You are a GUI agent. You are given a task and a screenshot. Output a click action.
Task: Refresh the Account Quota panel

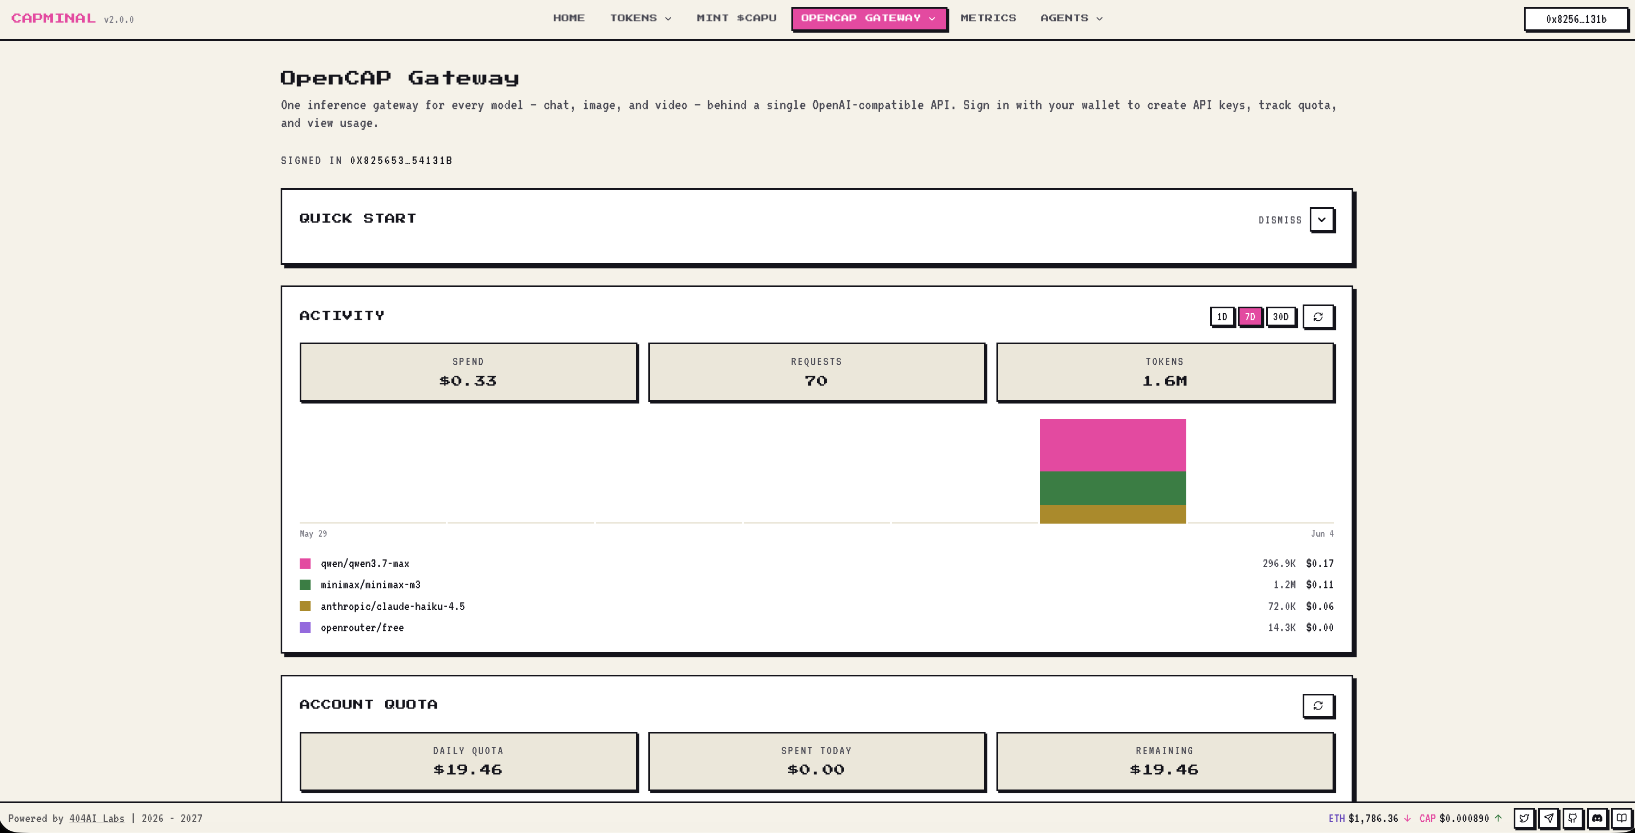pos(1318,705)
